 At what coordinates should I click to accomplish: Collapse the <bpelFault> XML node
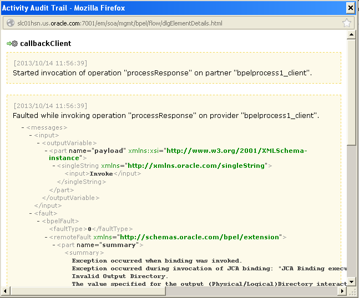(38, 221)
